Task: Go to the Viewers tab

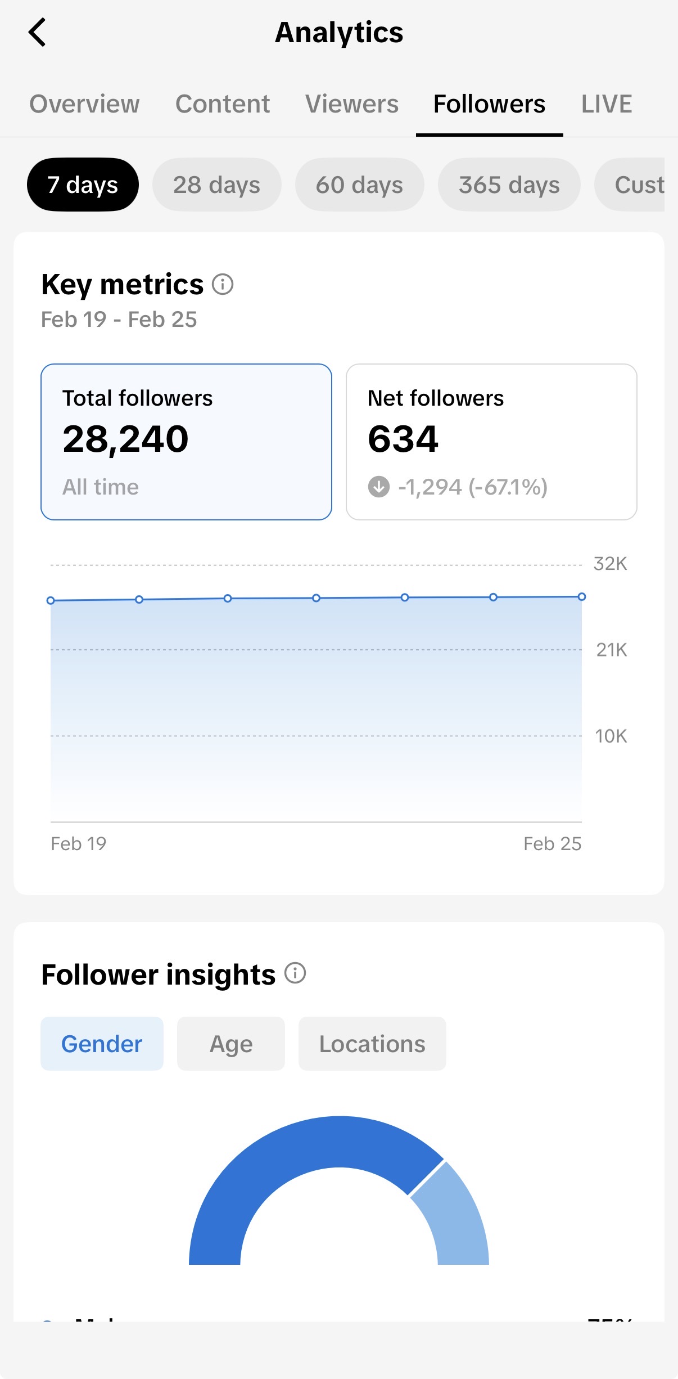Action: pyautogui.click(x=352, y=104)
